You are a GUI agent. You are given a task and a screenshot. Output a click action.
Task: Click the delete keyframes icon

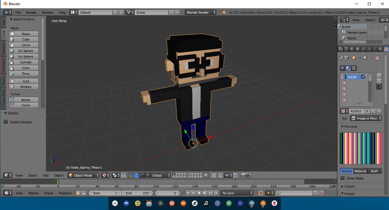(x=321, y=193)
